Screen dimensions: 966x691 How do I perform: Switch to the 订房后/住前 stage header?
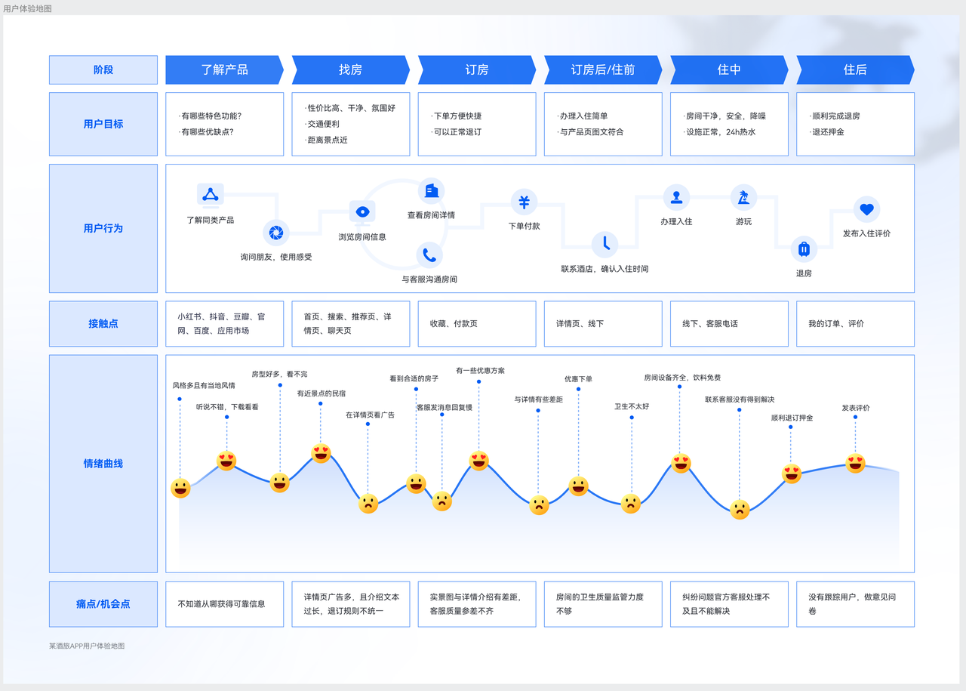pyautogui.click(x=602, y=69)
